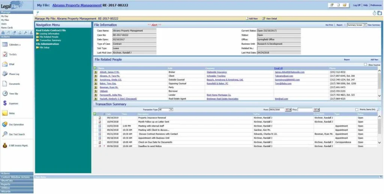Click Email All column link
The image size is (384, 194).
coord(279,68)
